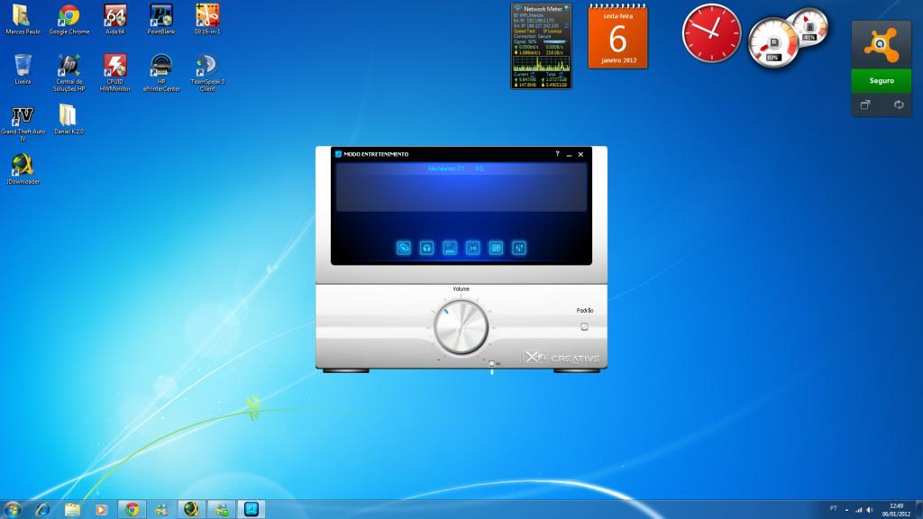Open the taskbar clock showing 12:49
The height and width of the screenshot is (519, 923).
896,510
